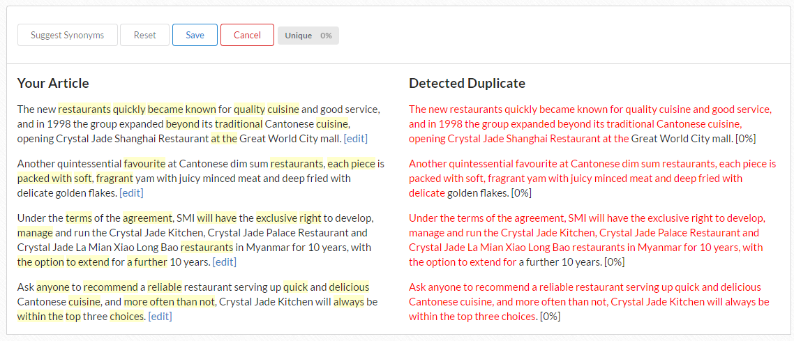The width and height of the screenshot is (794, 341).
Task: Select highlighted 'the option to extend' in Your Article
Action: pos(63,262)
